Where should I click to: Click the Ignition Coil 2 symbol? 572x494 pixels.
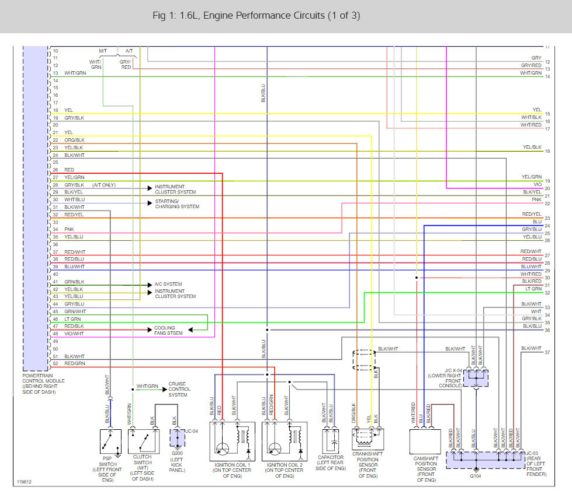point(285,441)
